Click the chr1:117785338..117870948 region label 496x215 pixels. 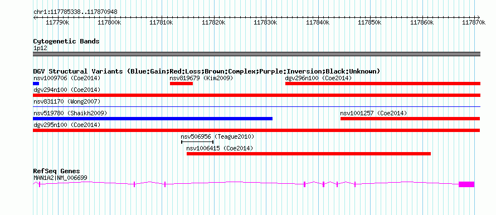pos(75,12)
